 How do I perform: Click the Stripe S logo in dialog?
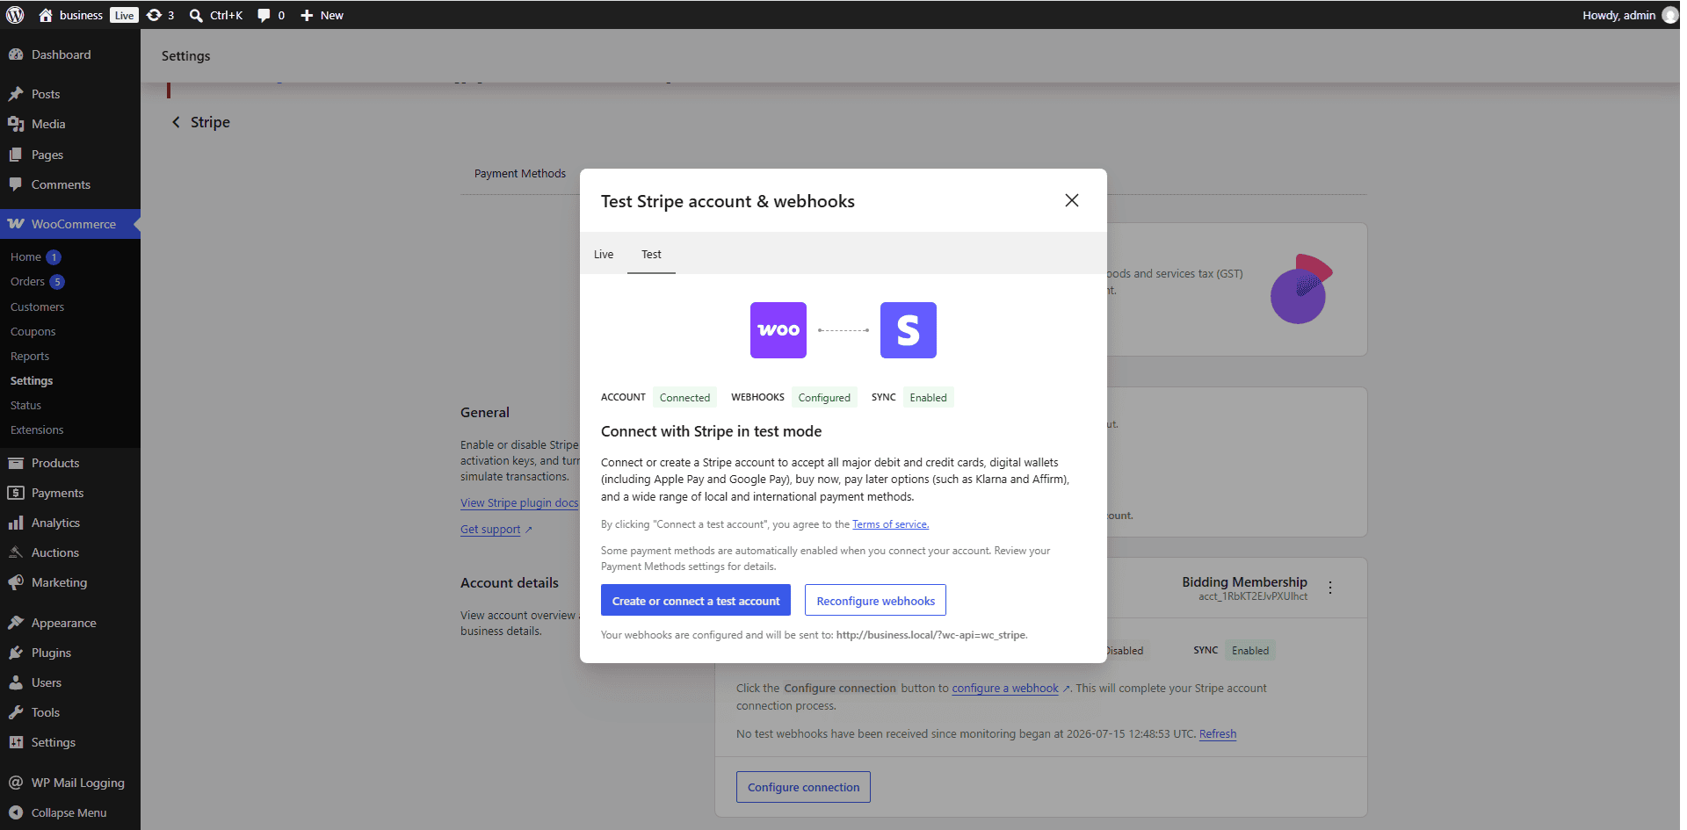pos(909,330)
